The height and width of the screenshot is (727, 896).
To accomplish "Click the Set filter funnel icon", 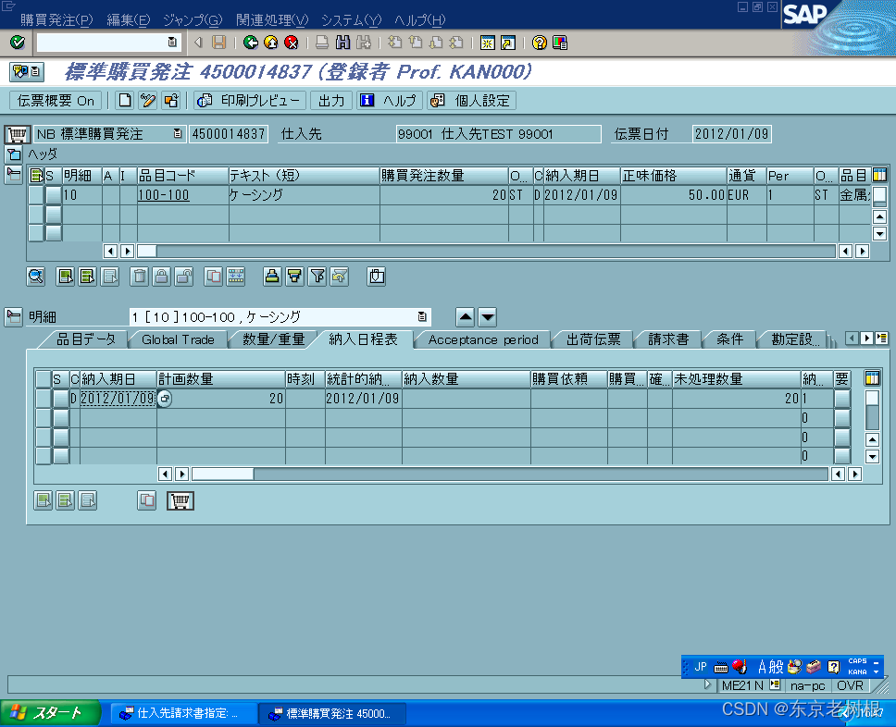I will tap(317, 277).
